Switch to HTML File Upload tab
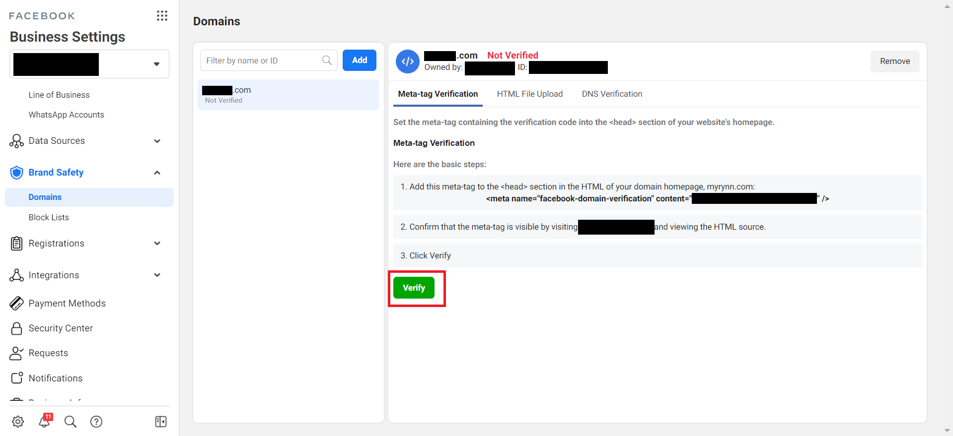 point(530,94)
